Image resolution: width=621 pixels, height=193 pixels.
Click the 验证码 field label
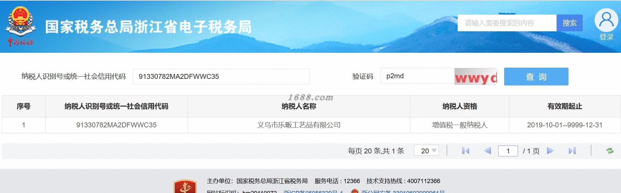tap(363, 77)
